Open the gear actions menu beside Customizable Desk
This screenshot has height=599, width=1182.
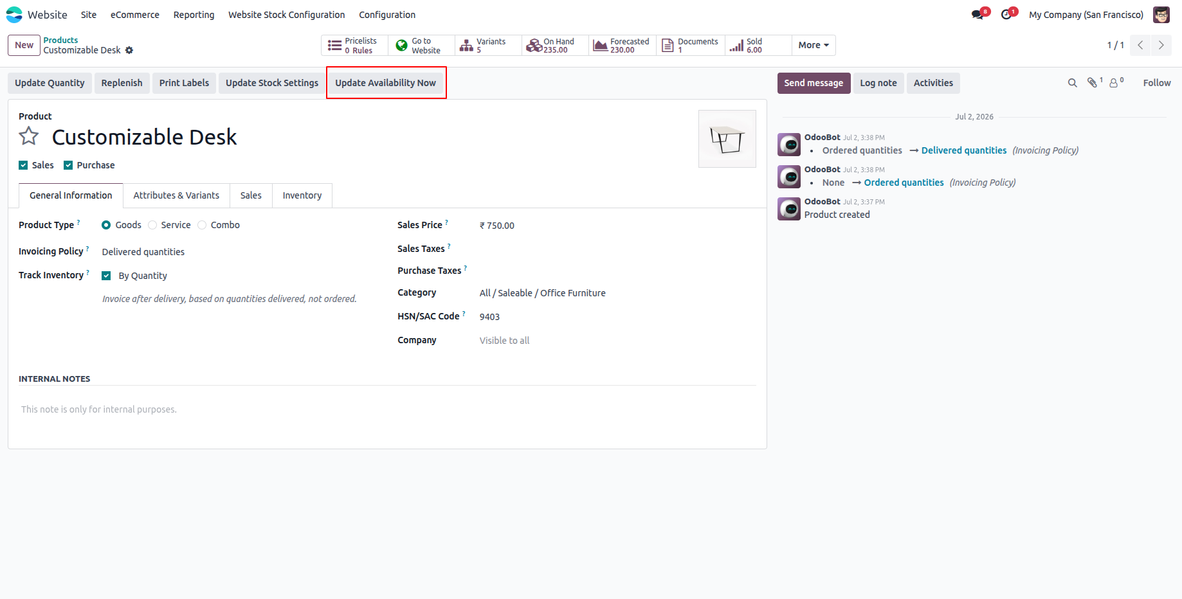[x=129, y=50]
